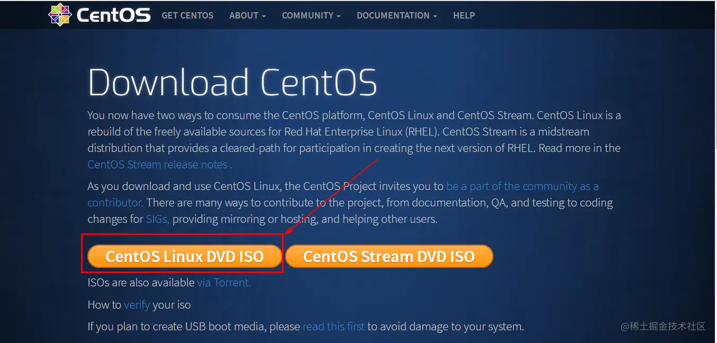
Task: Download the CentOS Stream DVD ISO
Action: click(x=389, y=256)
